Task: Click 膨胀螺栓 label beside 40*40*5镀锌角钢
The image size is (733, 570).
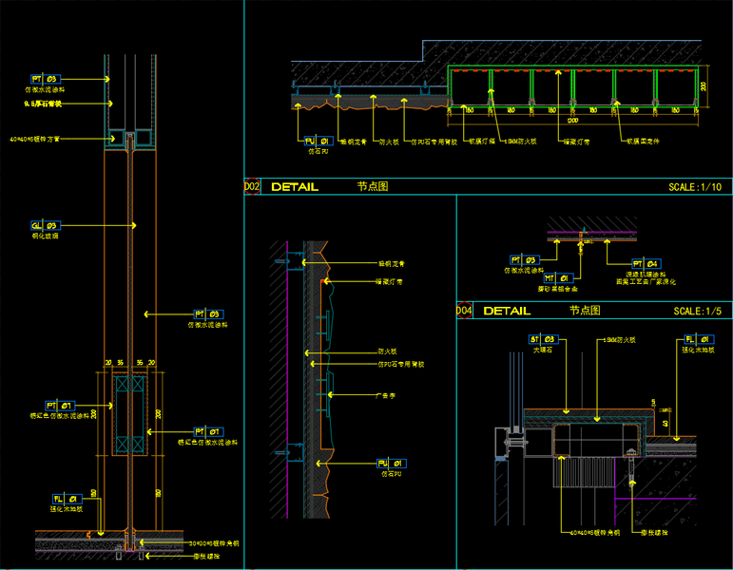Action: [654, 533]
